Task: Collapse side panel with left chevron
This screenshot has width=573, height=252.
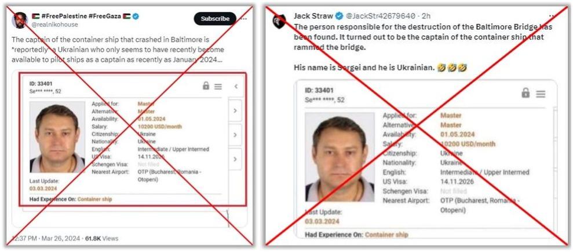Action: [236, 87]
